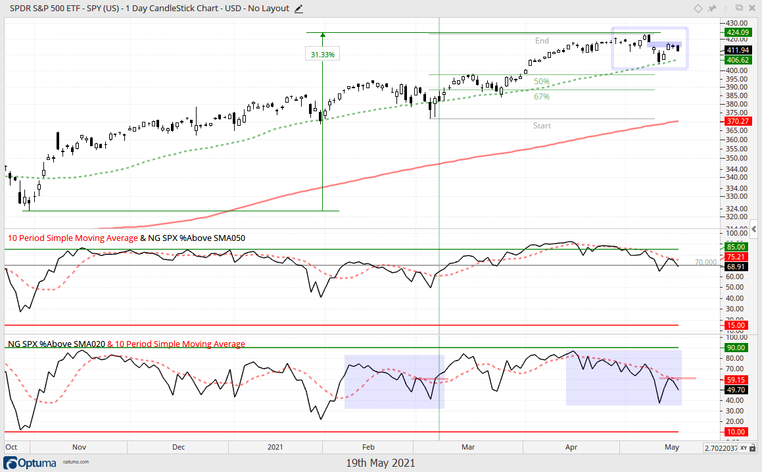Select the 31.33% measurement label
This screenshot has height=472, width=762.
pos(323,55)
